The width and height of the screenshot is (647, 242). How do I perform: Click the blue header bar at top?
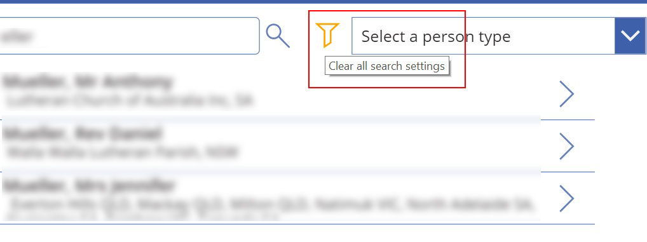pos(323,2)
